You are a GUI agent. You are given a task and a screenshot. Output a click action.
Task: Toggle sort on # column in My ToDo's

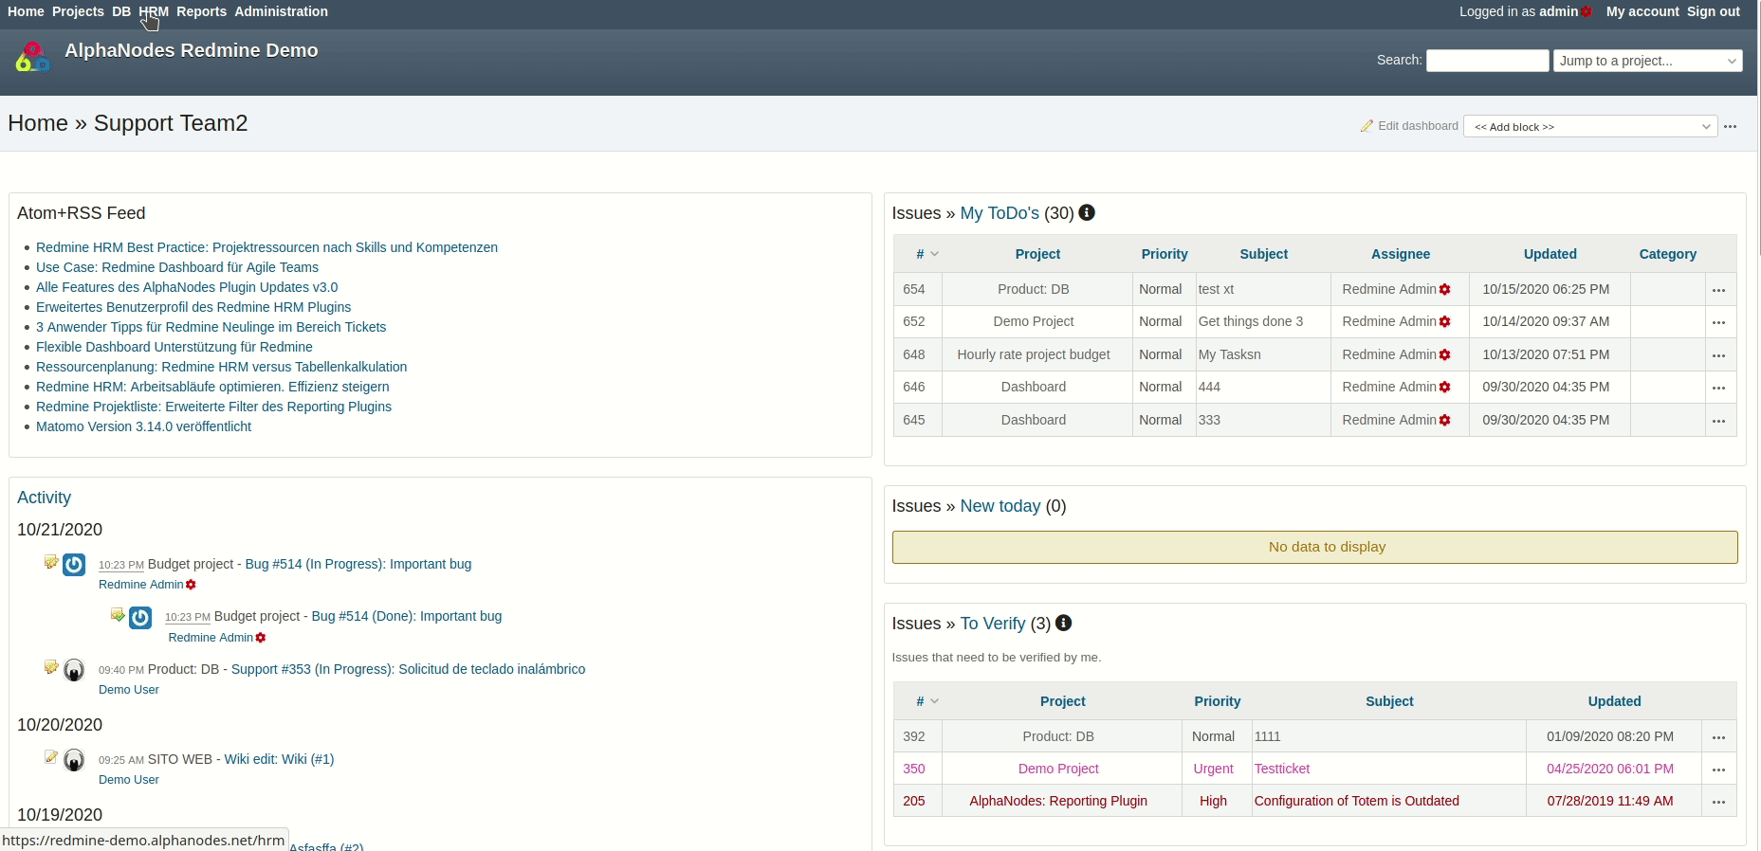(x=926, y=254)
